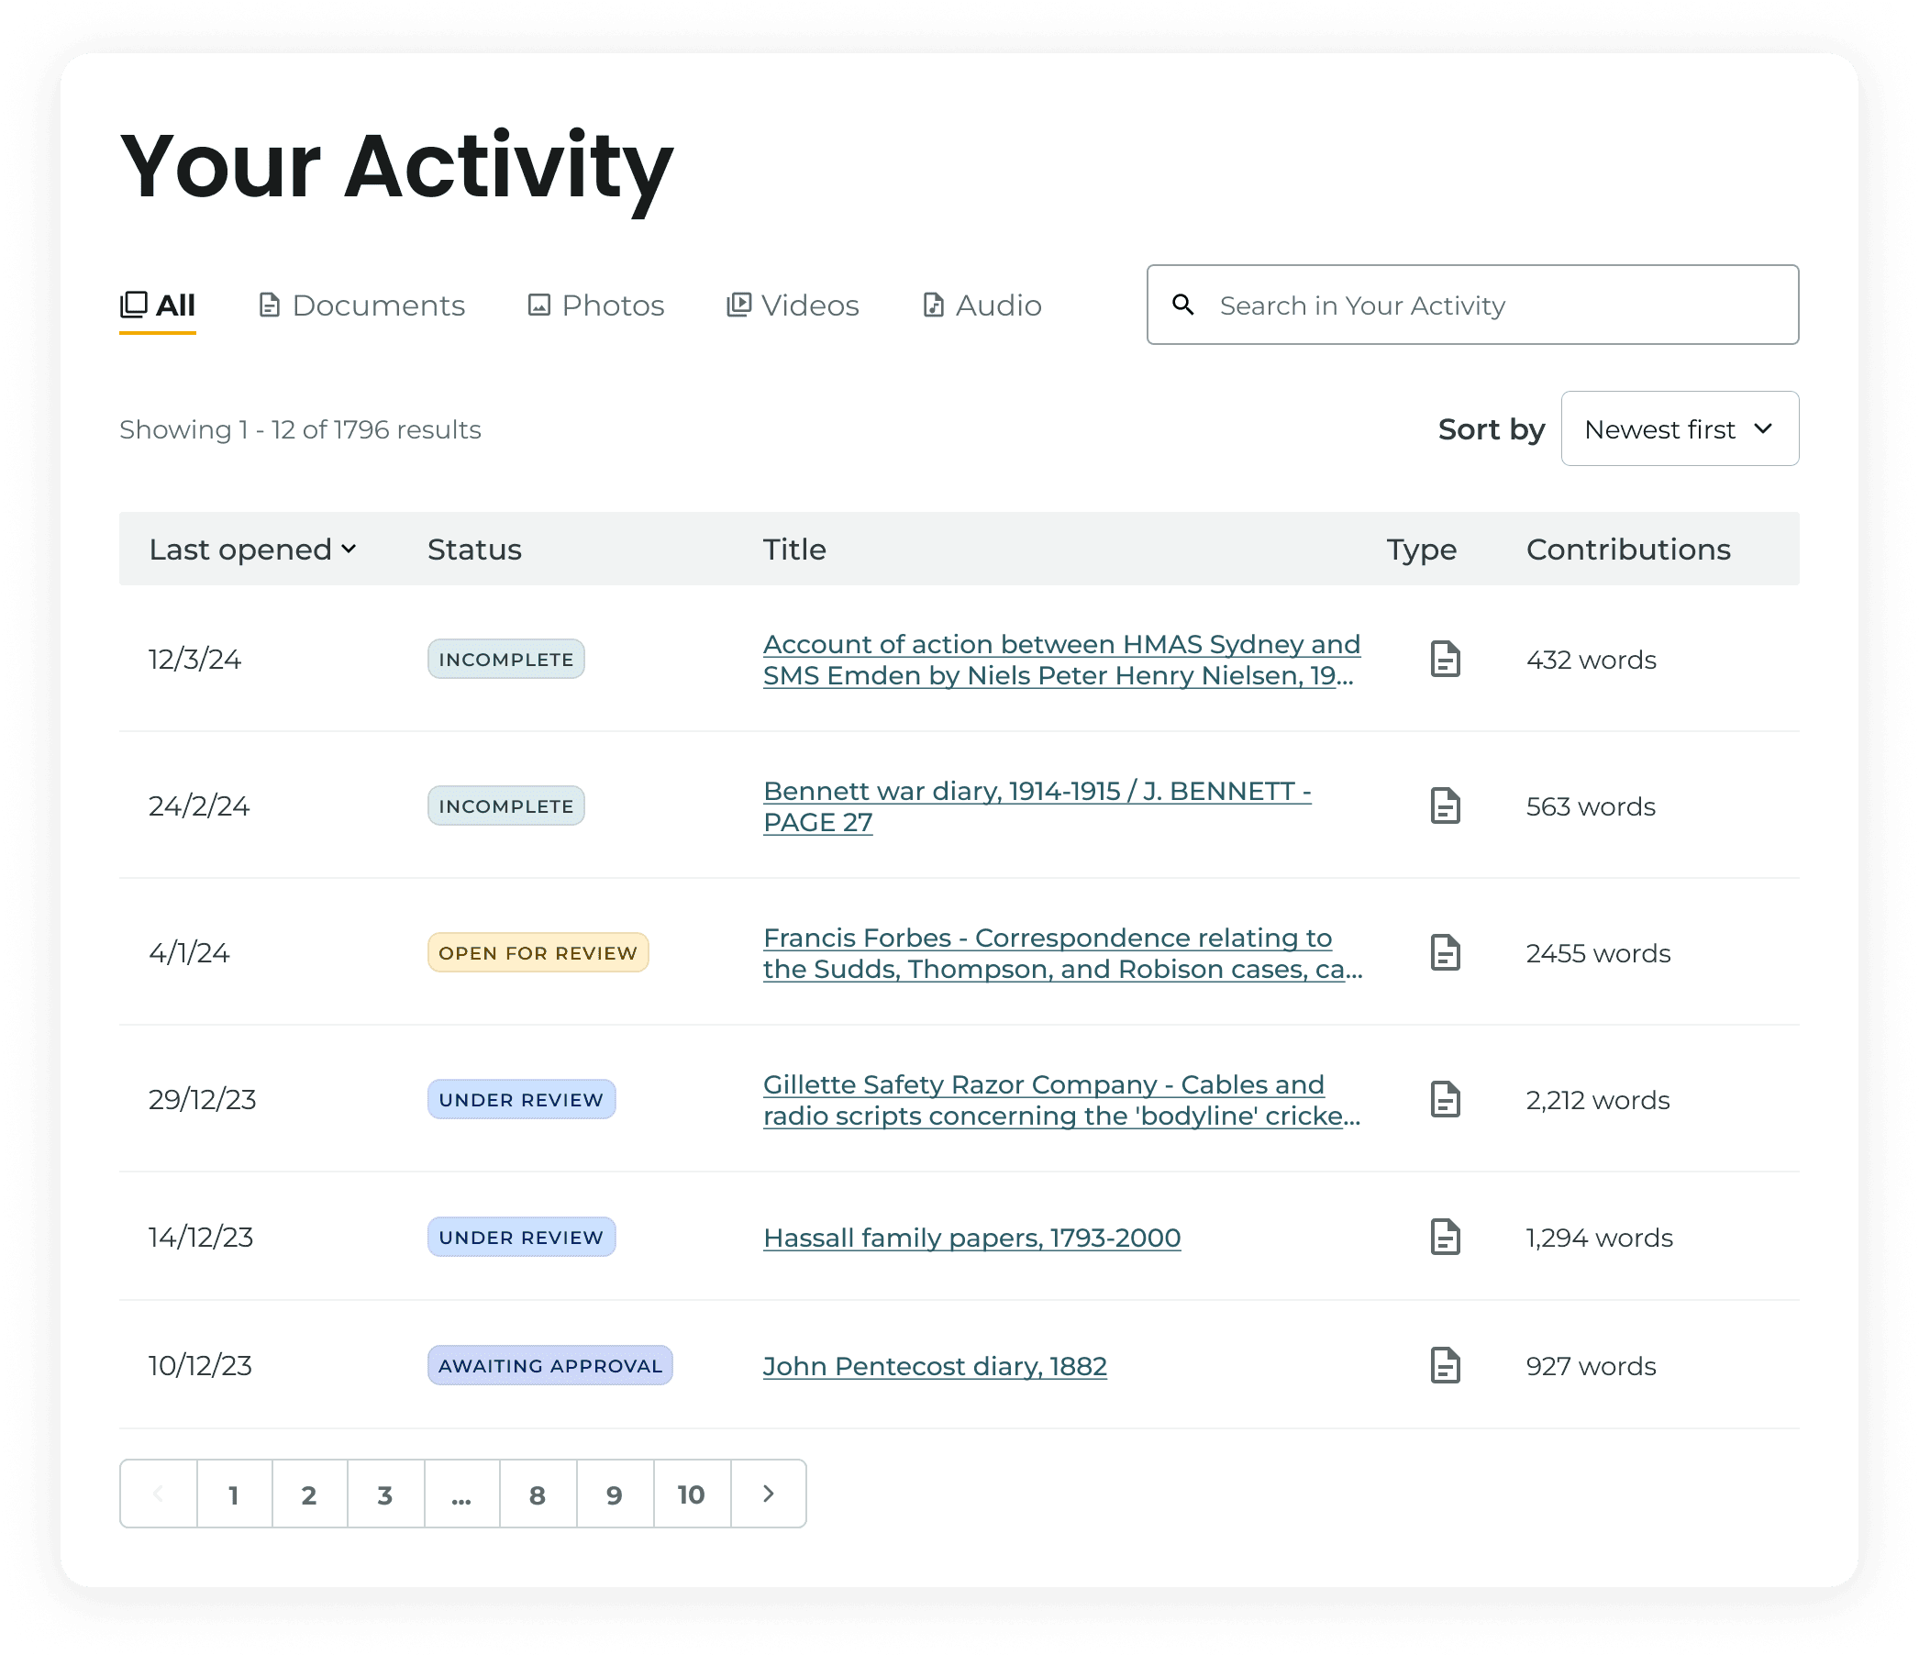Go to next page with right arrow
This screenshot has height=1655, width=1919.
[x=768, y=1494]
